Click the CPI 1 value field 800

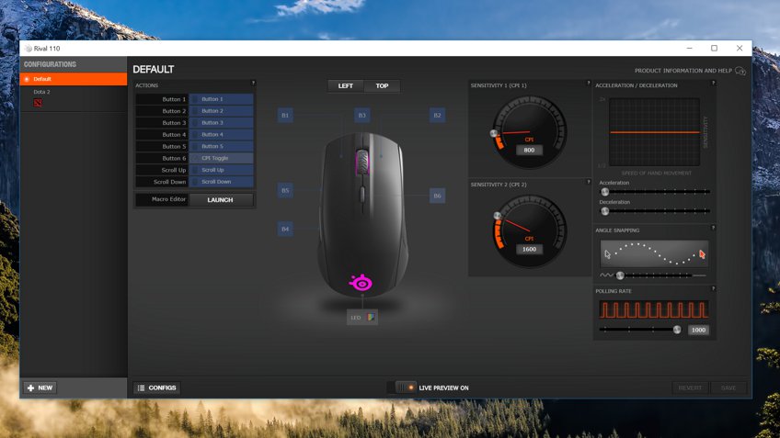[x=529, y=150]
